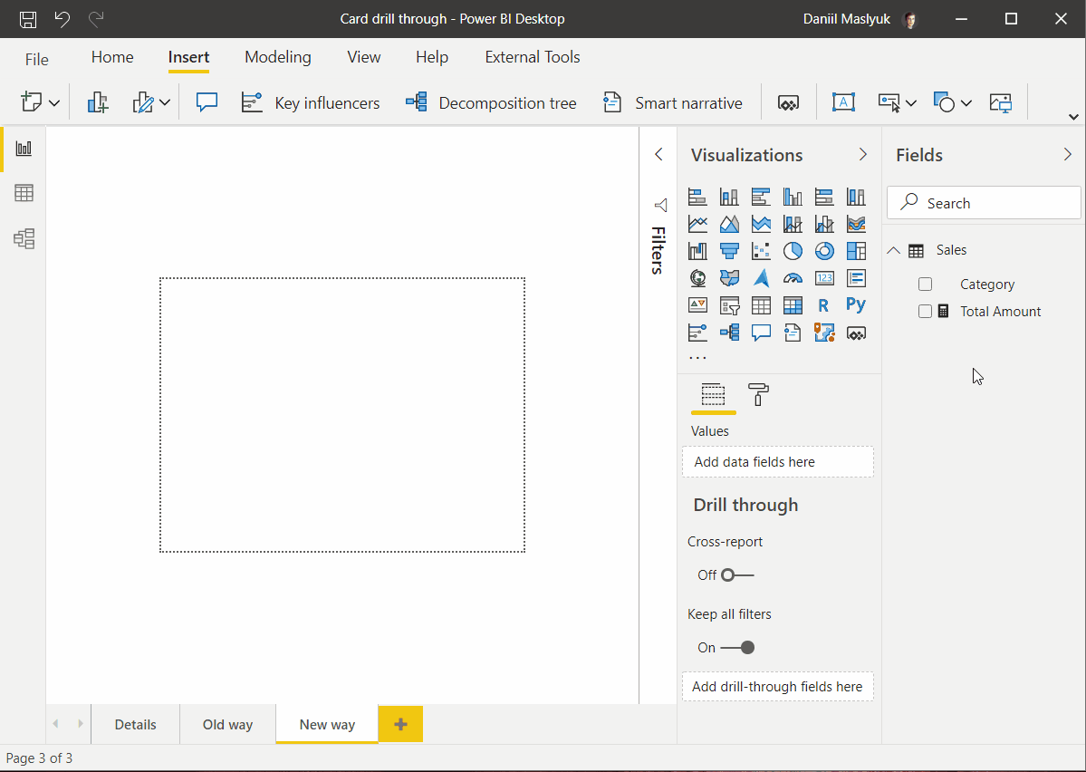Insert a Table visual from the gallery
Image resolution: width=1086 pixels, height=772 pixels.
click(x=761, y=305)
